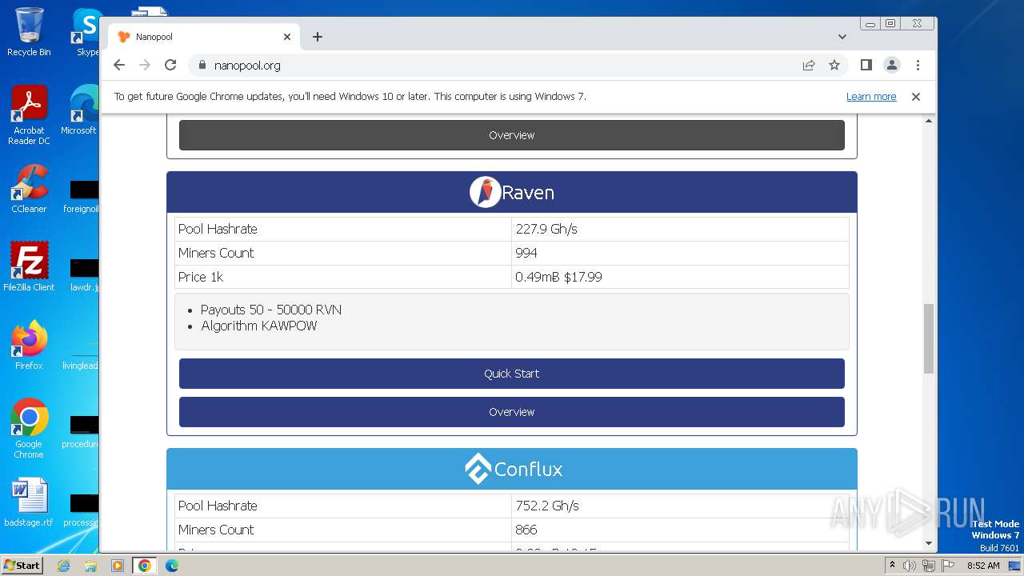Show hidden system tray icons arrow
This screenshot has width=1024, height=576.
coord(892,566)
